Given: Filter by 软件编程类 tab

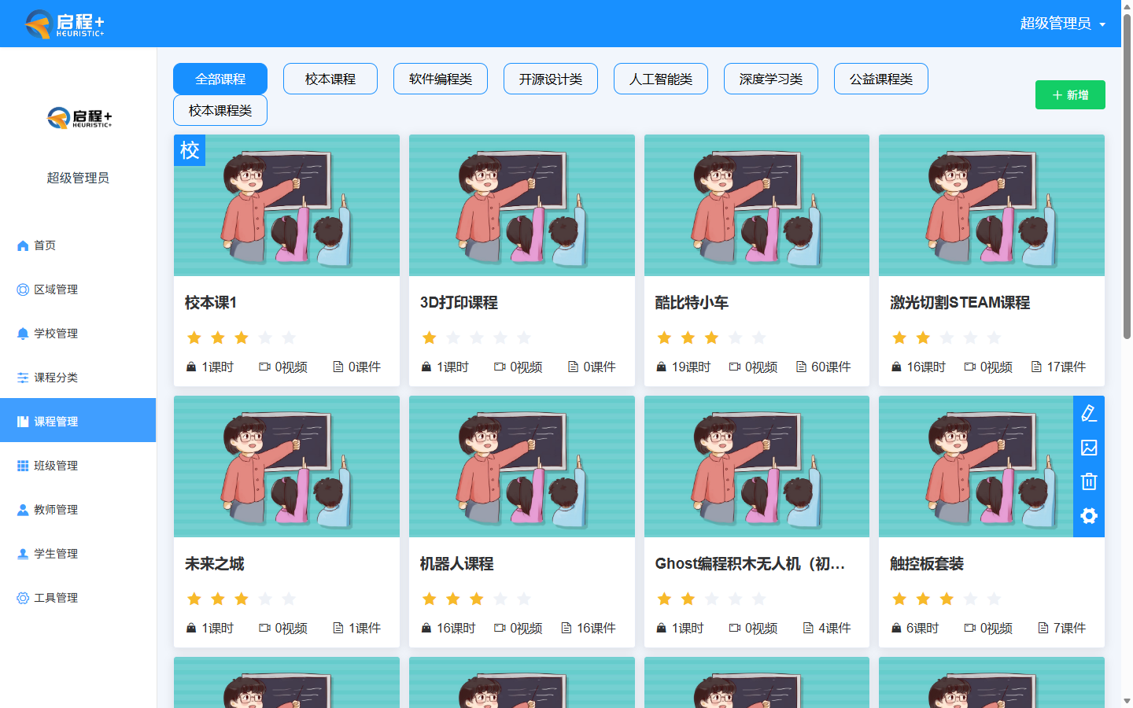Looking at the screenshot, I should coord(441,79).
